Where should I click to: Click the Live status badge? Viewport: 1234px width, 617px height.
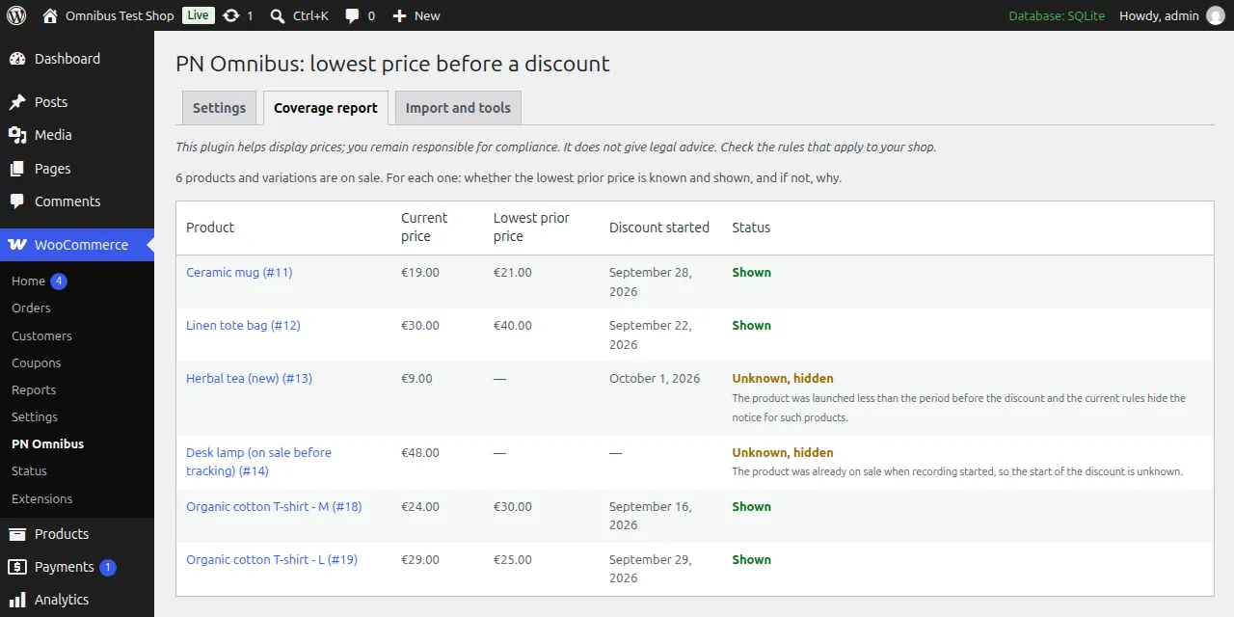198,15
